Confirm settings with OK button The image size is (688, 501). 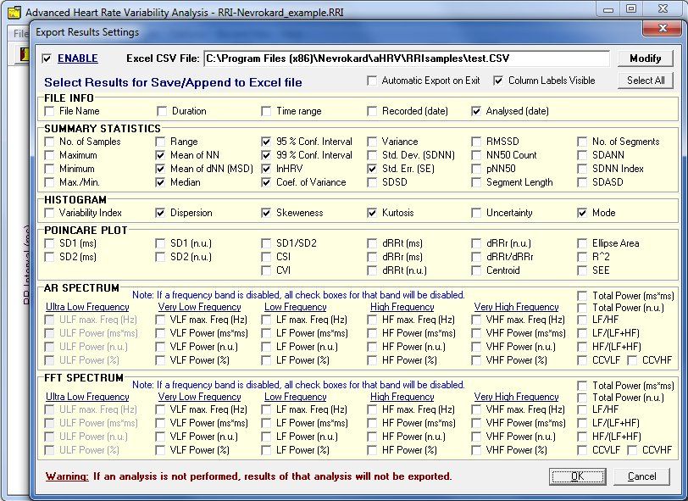(x=577, y=476)
